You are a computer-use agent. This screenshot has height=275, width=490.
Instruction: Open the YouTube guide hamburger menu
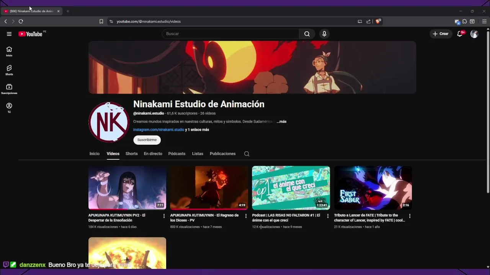(9, 34)
